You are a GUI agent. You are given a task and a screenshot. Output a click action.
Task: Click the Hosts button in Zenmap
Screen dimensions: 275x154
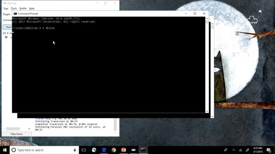click(7, 27)
